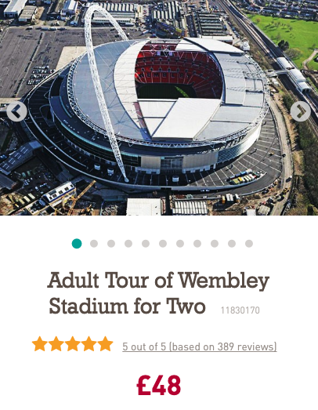318x410 pixels.
Task: Show the sixth carousel image via dot
Action: (163, 244)
